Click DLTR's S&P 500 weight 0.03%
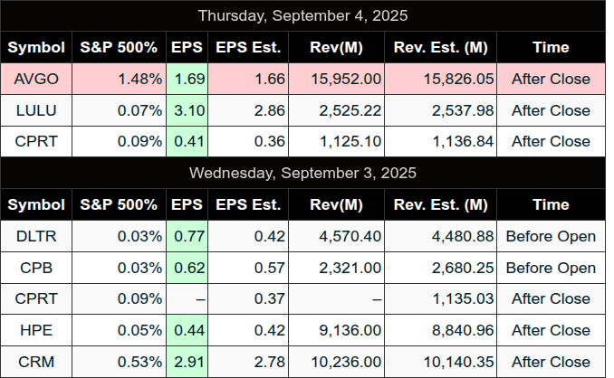Image resolution: width=614 pixels, height=378 pixels. tap(119, 237)
